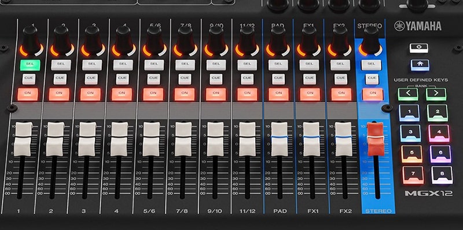Toggle CUE on channel 7/8

185,79
